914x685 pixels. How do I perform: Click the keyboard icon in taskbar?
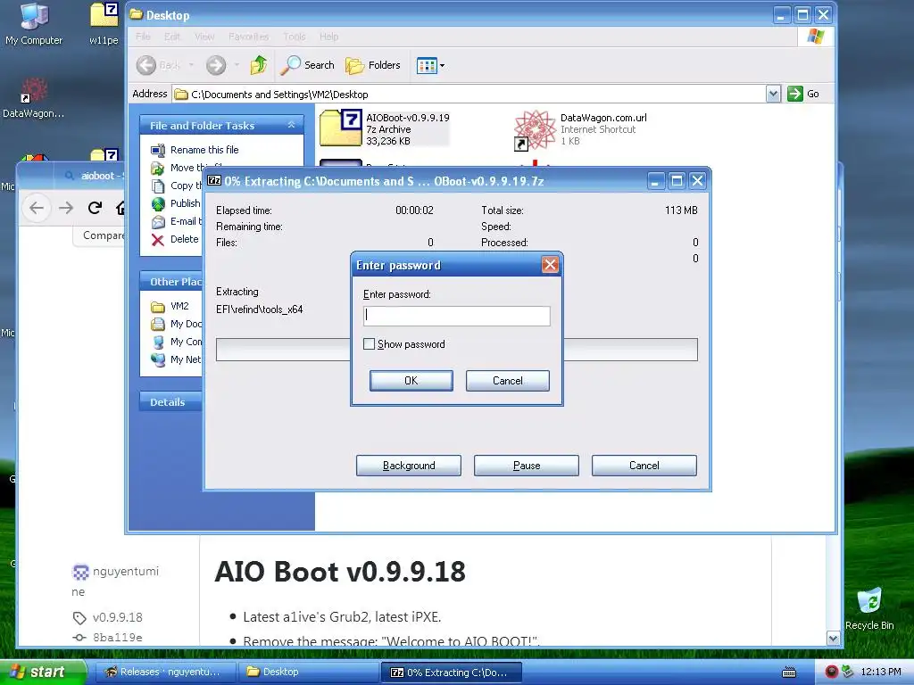[x=789, y=673]
